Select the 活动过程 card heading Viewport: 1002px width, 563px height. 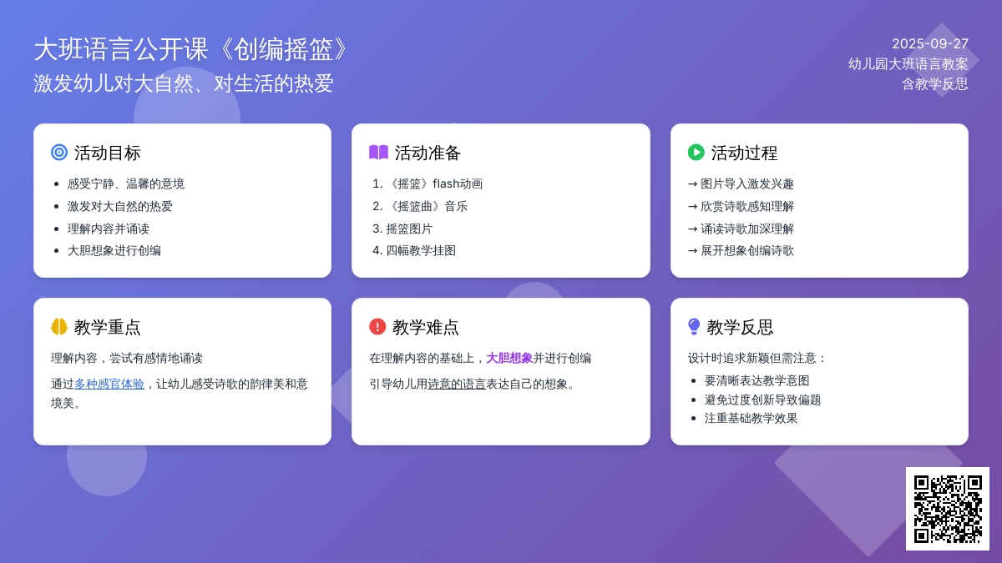[744, 153]
